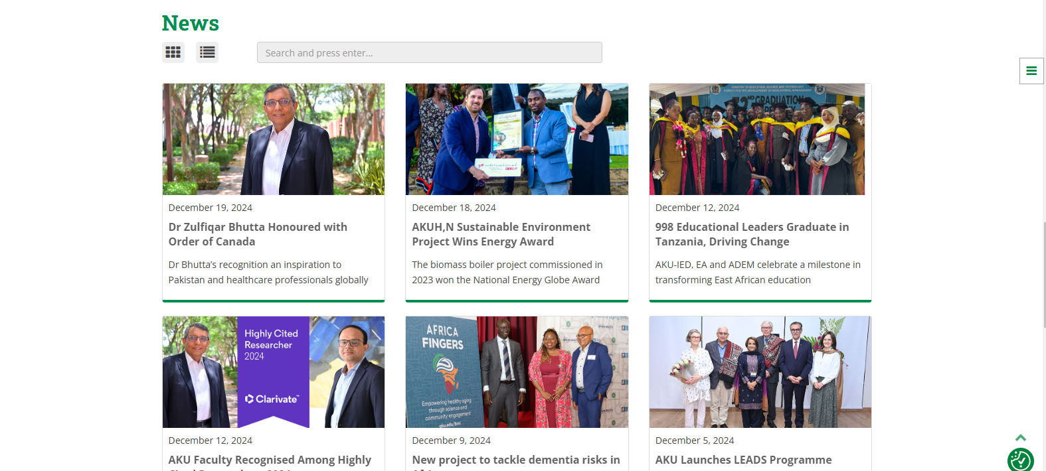Image resolution: width=1046 pixels, height=471 pixels.
Task: Click the LEADS Programme group photo
Action: [x=760, y=372]
